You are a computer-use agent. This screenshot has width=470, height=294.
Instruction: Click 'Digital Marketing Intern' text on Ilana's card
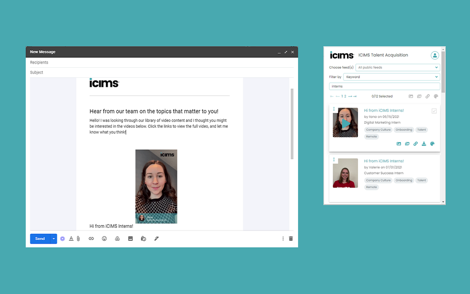pyautogui.click(x=382, y=123)
